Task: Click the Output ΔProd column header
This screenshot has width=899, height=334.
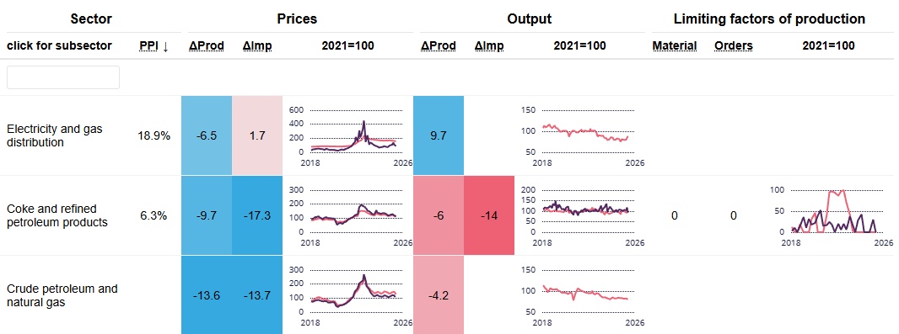Action: pyautogui.click(x=439, y=45)
